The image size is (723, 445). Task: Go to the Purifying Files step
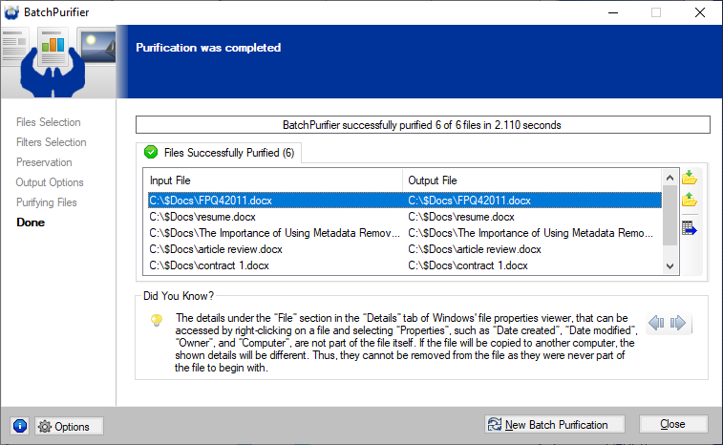[x=47, y=202]
